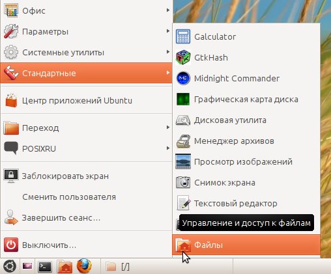Image resolution: width=331 pixels, height=274 pixels.
Task: Click the show desktop icon in taskbar
Action: [27, 266]
